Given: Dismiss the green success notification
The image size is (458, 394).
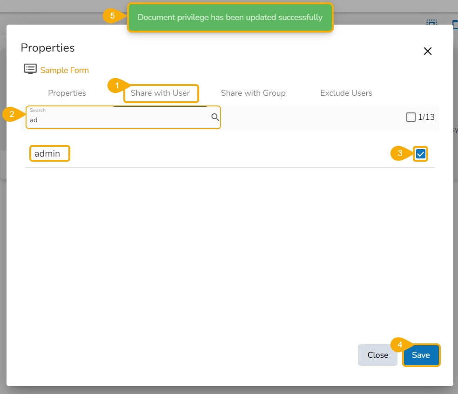Looking at the screenshot, I should 230,18.
